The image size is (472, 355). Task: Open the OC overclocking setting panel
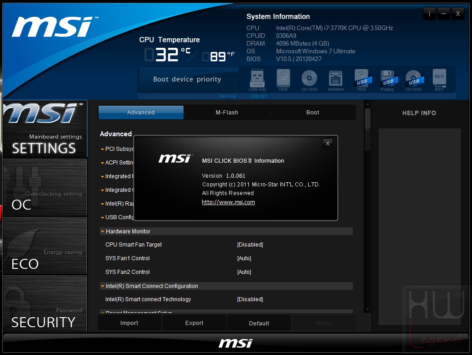click(x=45, y=187)
